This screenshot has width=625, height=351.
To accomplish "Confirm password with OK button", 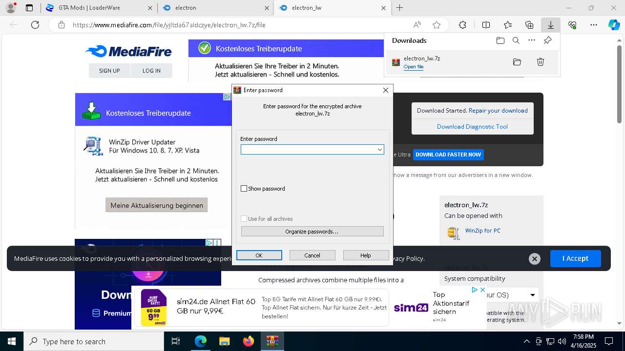I will (259, 255).
